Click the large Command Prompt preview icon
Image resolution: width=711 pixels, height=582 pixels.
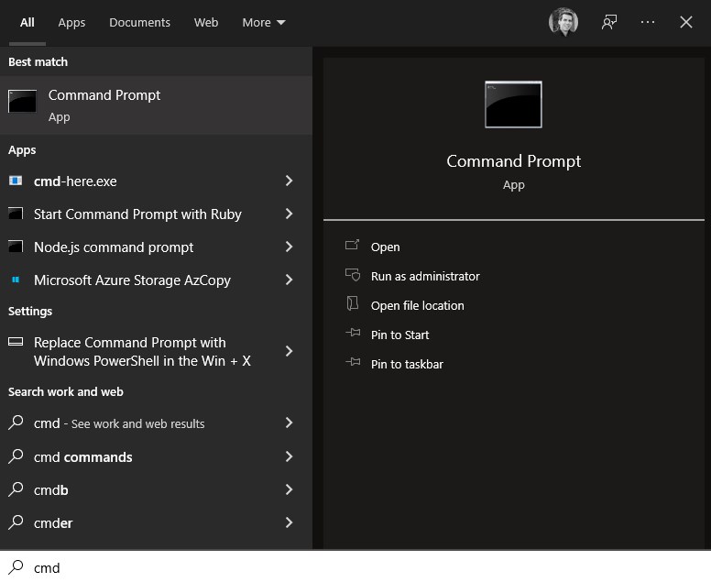513,104
